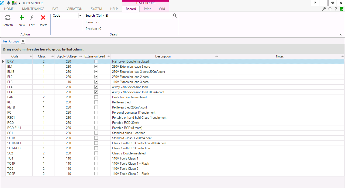Sort by the Class column header
The width and height of the screenshot is (345, 188).
point(42,56)
